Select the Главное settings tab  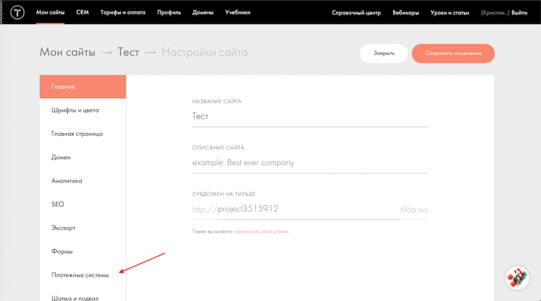coord(83,87)
